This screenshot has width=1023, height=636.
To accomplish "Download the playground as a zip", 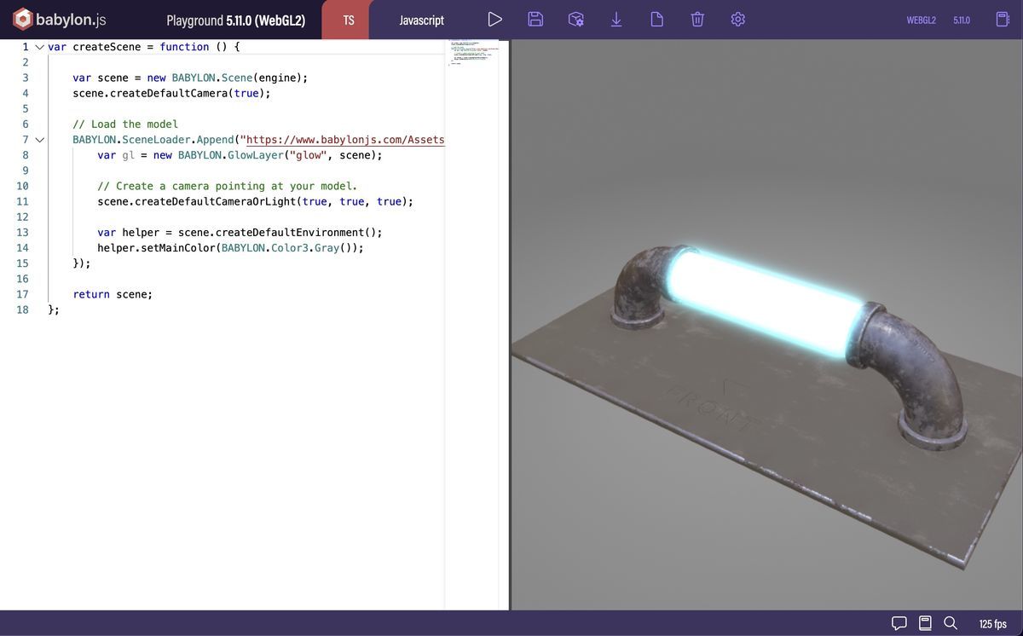I will coord(616,17).
